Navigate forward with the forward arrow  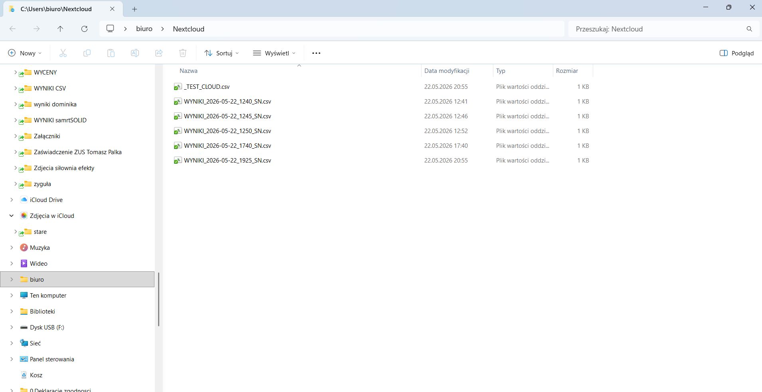pyautogui.click(x=36, y=29)
